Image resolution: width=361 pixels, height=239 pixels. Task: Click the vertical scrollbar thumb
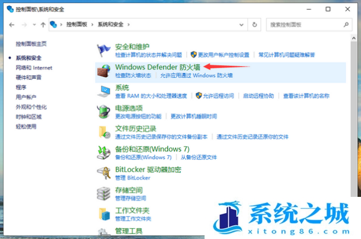(x=354, y=119)
